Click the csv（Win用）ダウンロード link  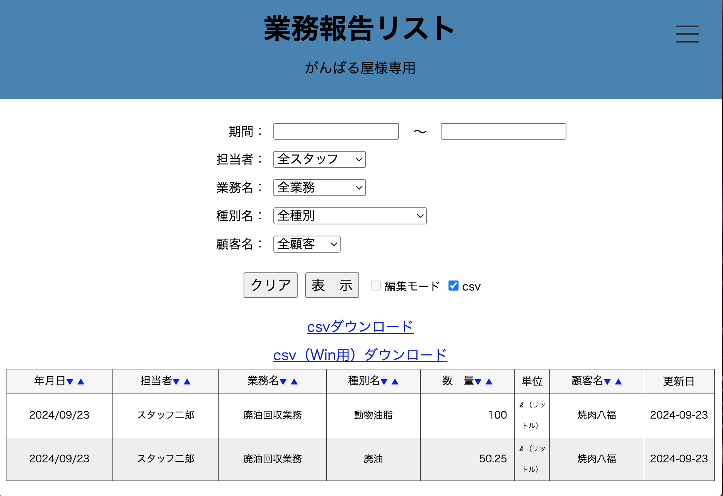click(360, 355)
